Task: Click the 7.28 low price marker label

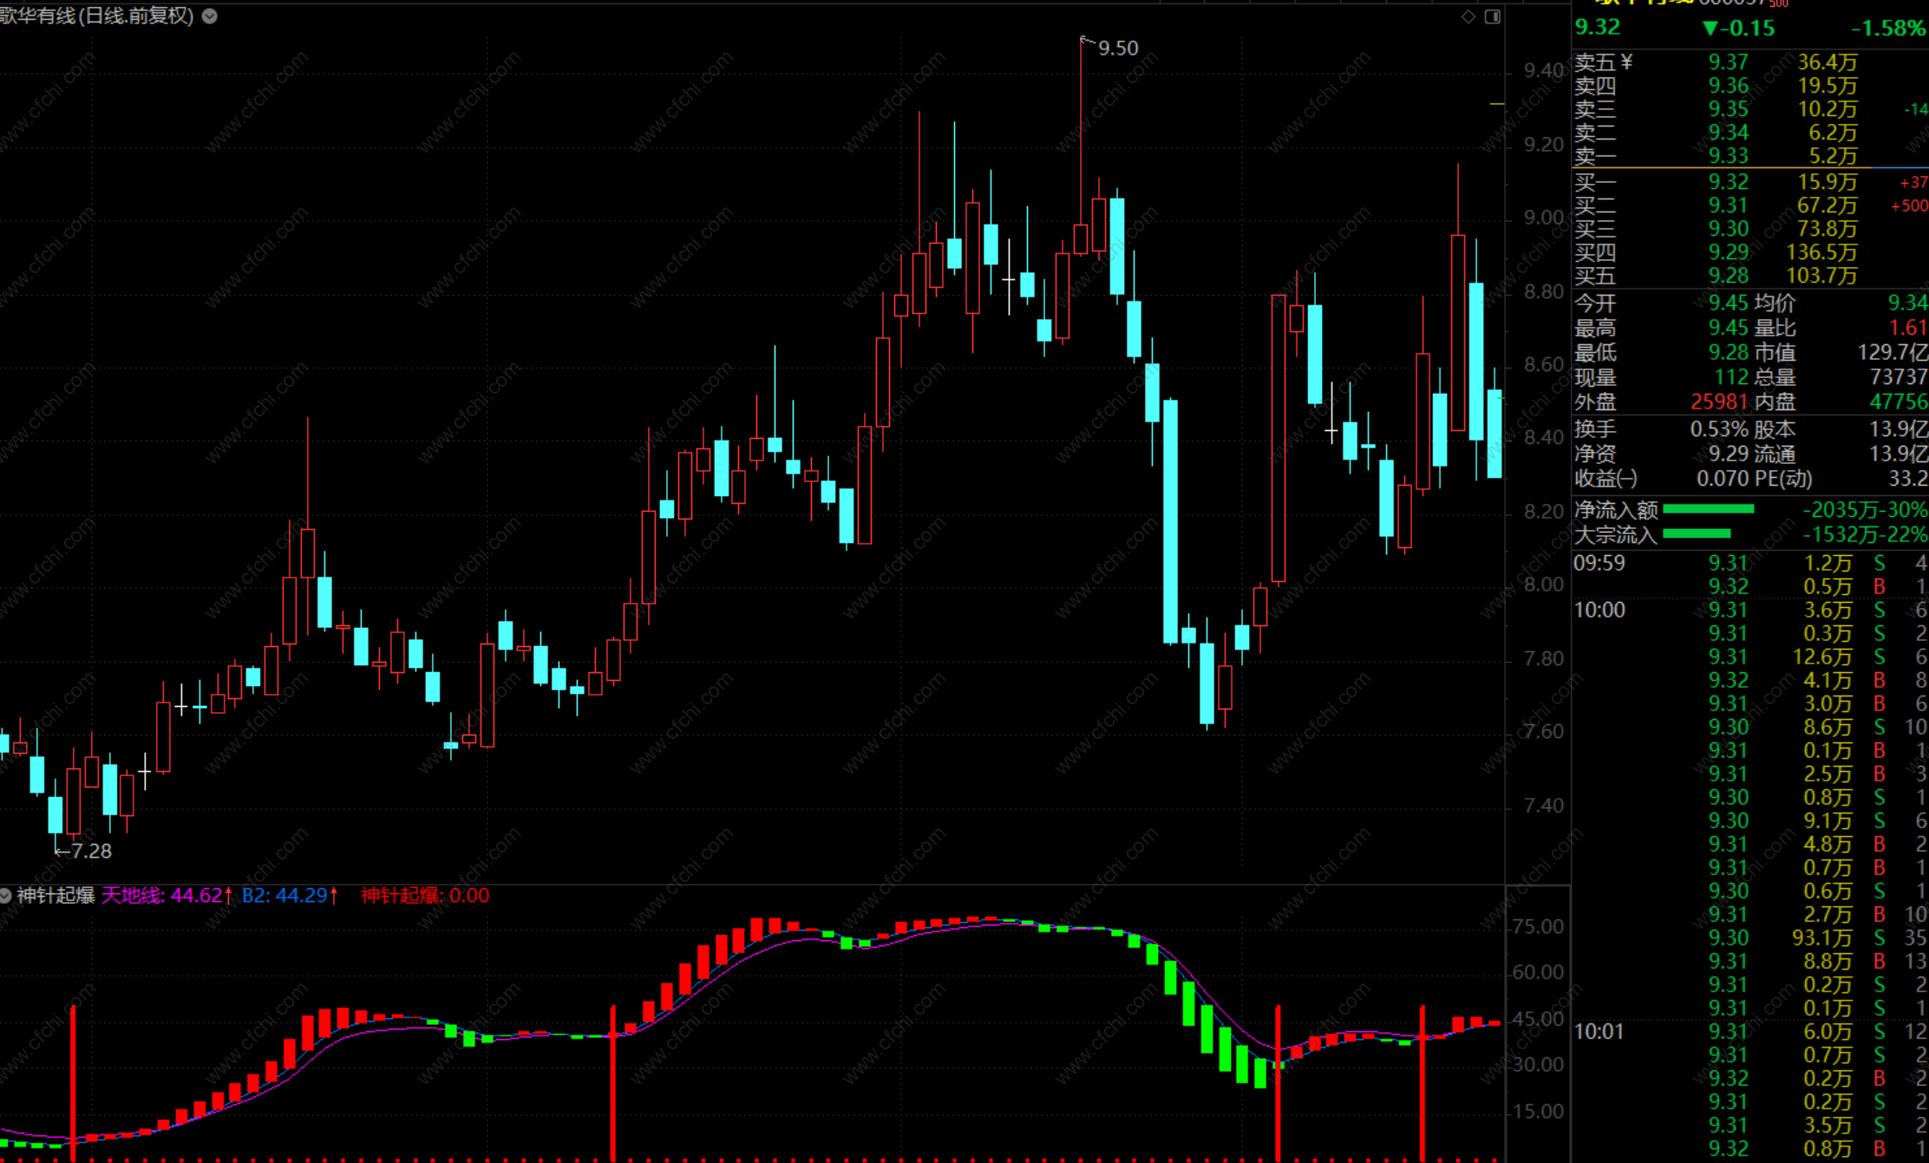Action: click(90, 851)
